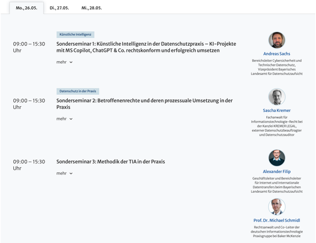Click Sascha Kremer portrait photo
Image resolution: width=316 pixels, height=243 pixels.
[277, 97]
